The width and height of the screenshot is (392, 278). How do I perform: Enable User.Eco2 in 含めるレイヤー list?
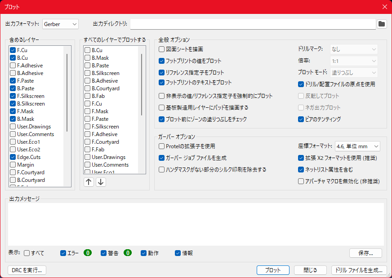[x=13, y=150]
